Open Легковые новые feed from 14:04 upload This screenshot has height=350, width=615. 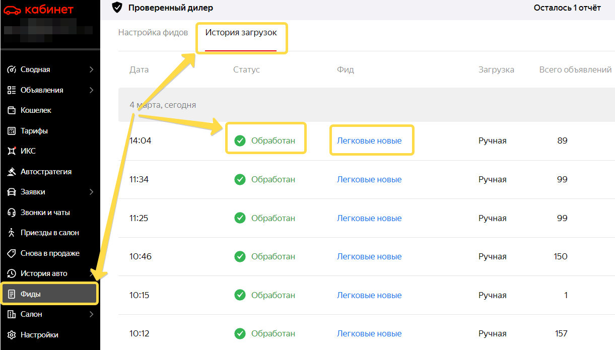pyautogui.click(x=369, y=141)
